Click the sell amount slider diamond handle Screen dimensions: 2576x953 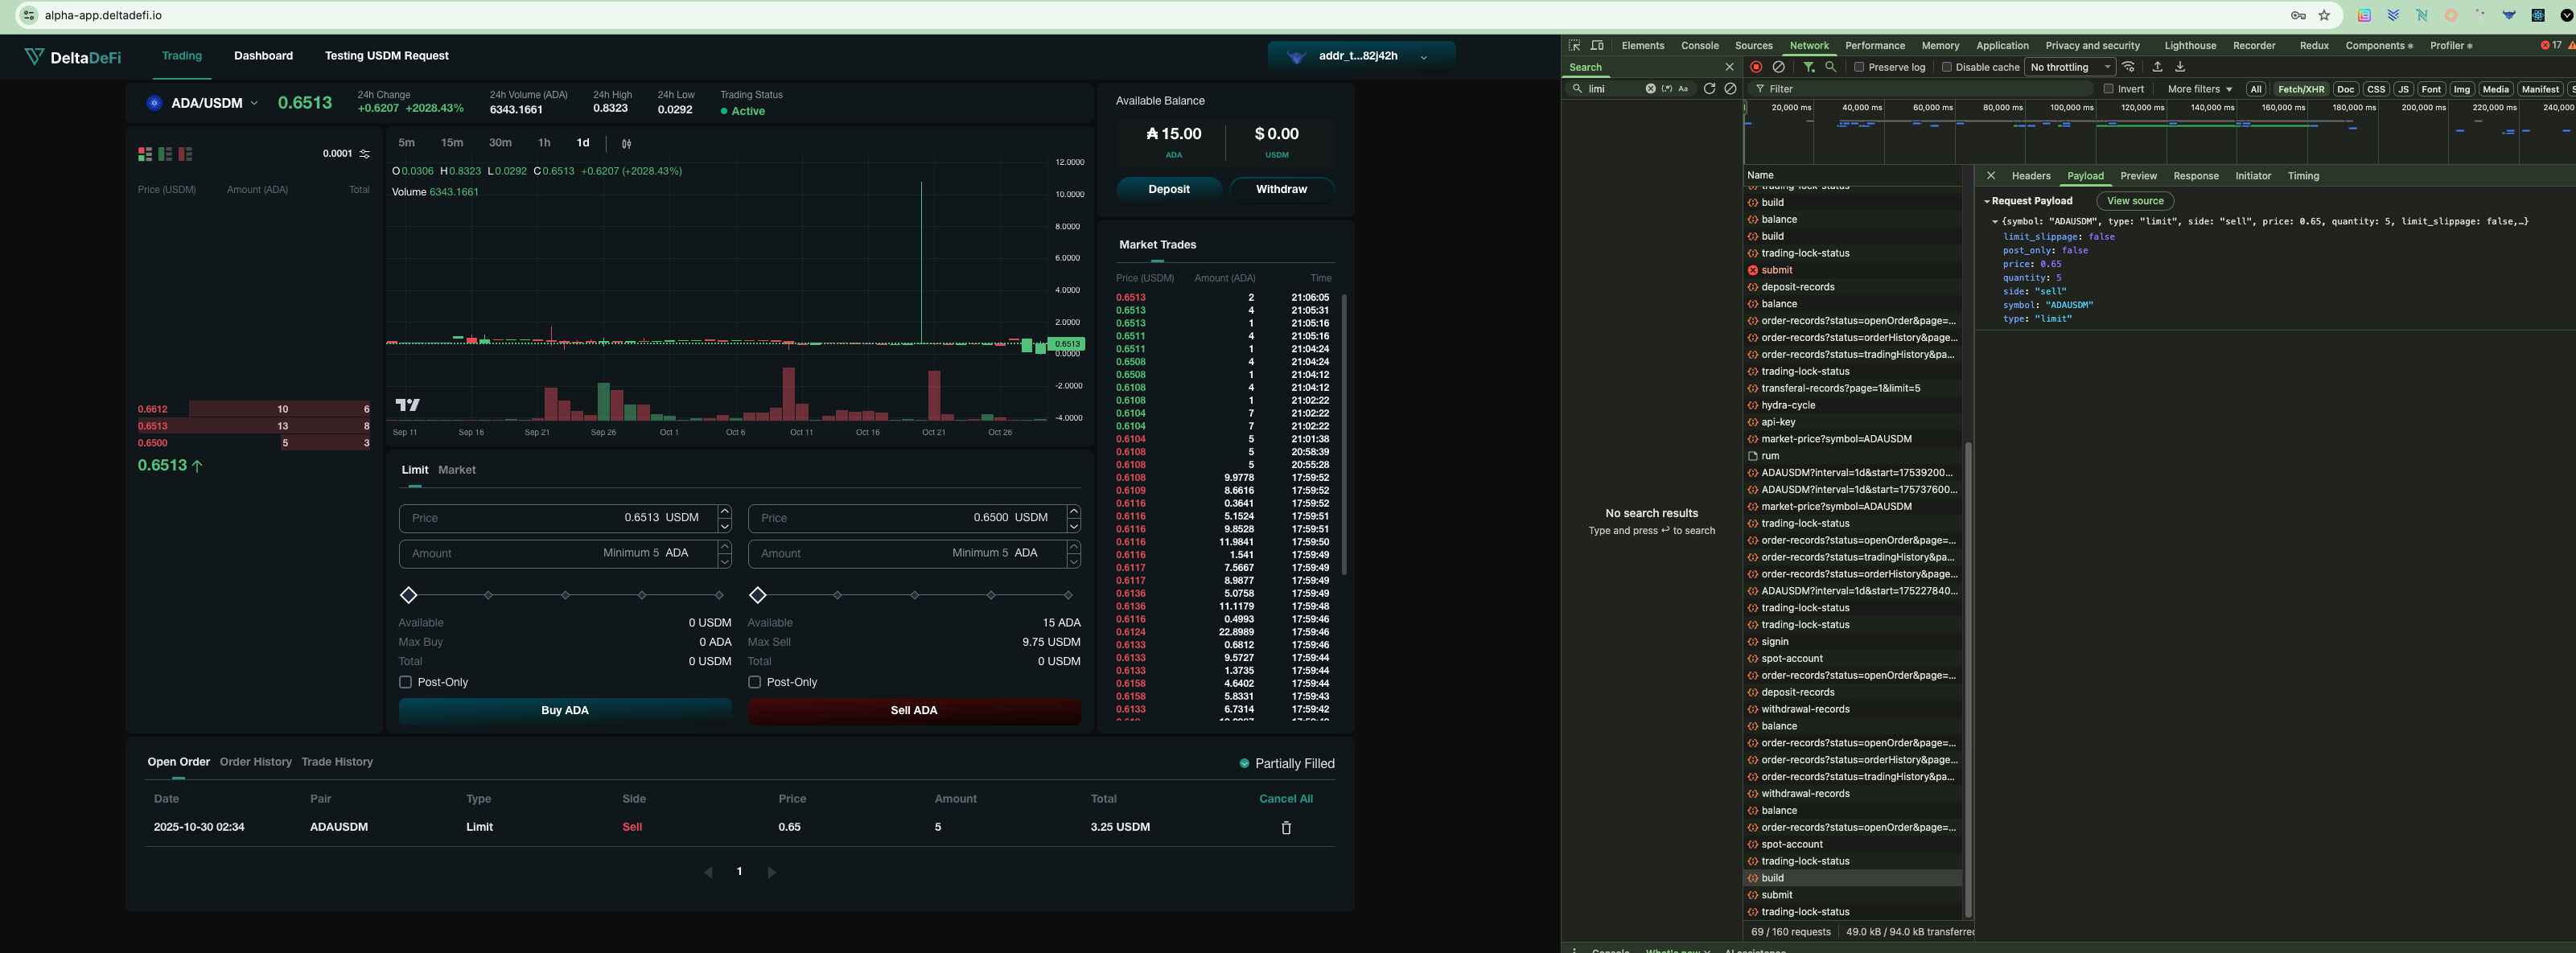758,596
